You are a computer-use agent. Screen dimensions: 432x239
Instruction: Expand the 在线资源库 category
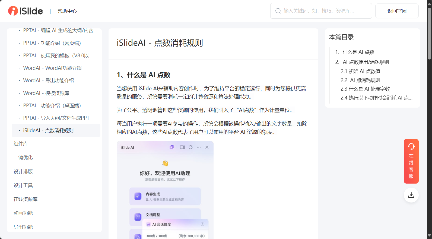26,199
